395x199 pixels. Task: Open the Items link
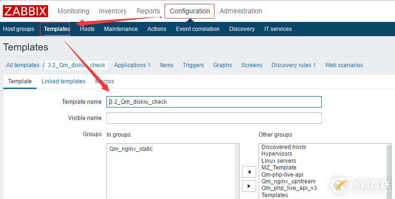pos(166,65)
